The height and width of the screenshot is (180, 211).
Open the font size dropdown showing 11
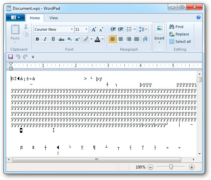click(86, 29)
